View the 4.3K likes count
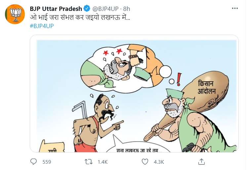The image size is (247, 170). tap(159, 162)
